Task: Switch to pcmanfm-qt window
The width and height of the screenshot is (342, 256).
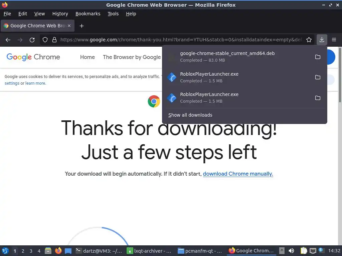Action: tap(200, 251)
